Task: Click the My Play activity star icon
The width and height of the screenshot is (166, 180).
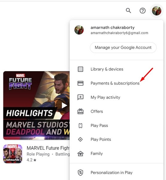Action: point(80,97)
